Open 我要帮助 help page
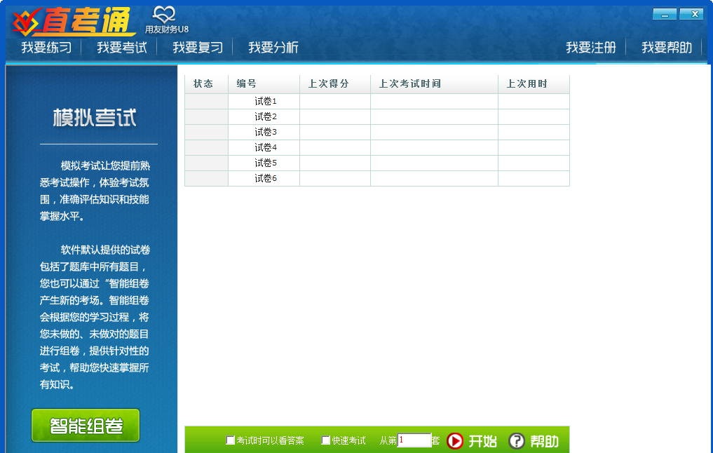Image resolution: width=713 pixels, height=453 pixels. pyautogui.click(x=665, y=47)
